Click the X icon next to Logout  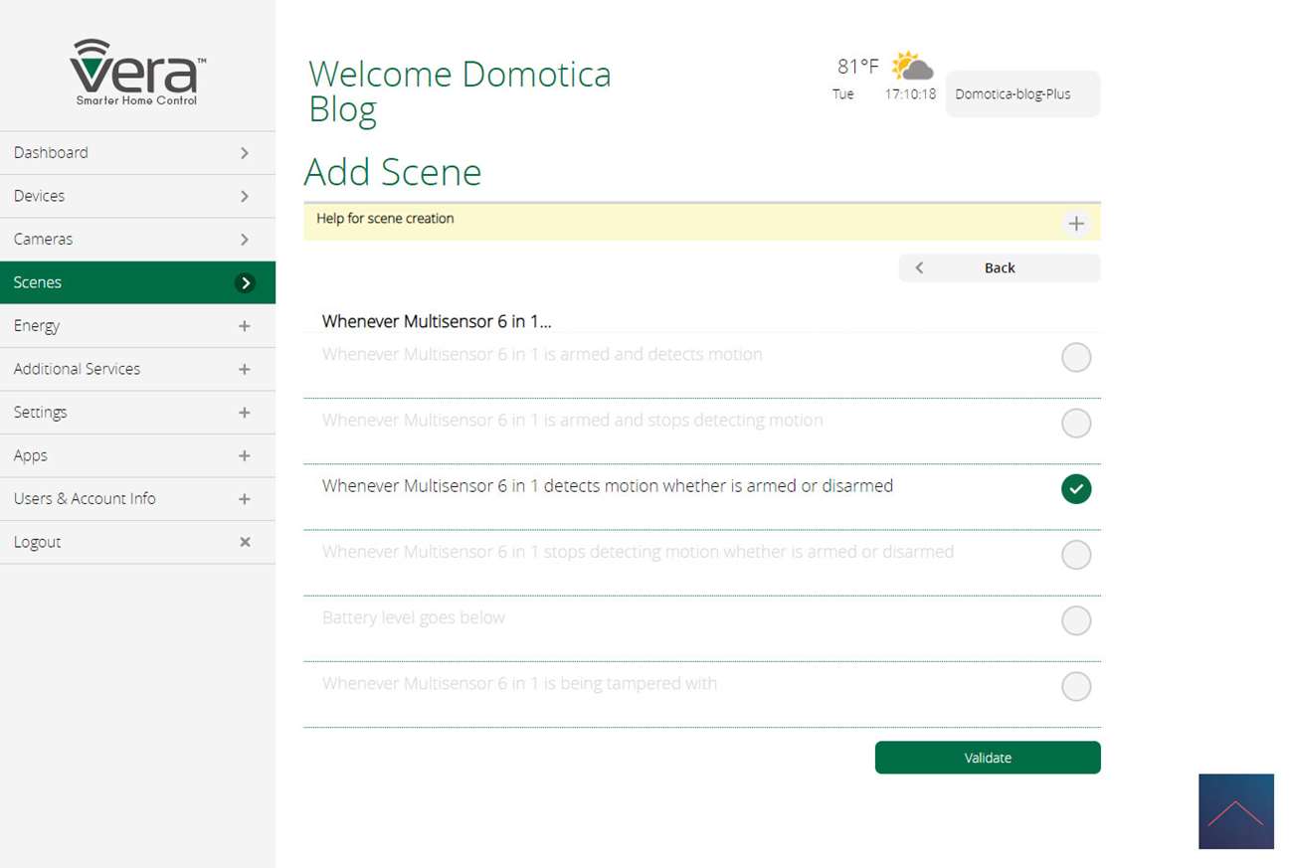point(245,542)
